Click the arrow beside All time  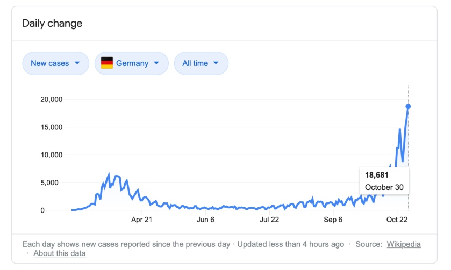click(x=216, y=63)
